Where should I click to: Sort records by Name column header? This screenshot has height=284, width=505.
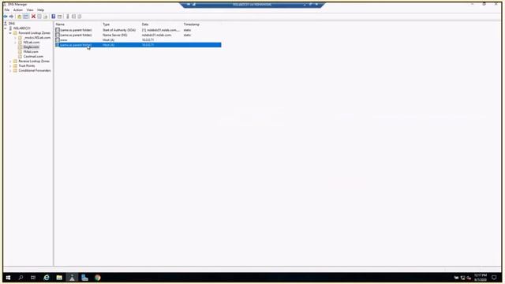coord(60,24)
